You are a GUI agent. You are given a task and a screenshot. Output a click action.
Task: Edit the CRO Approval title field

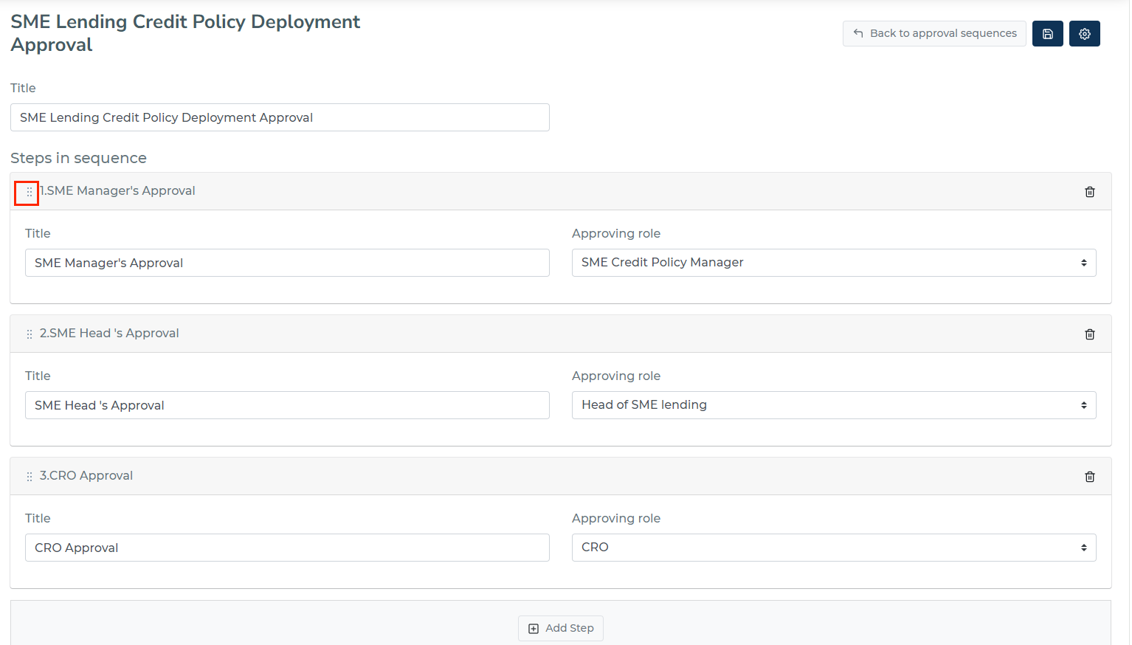[x=287, y=548]
